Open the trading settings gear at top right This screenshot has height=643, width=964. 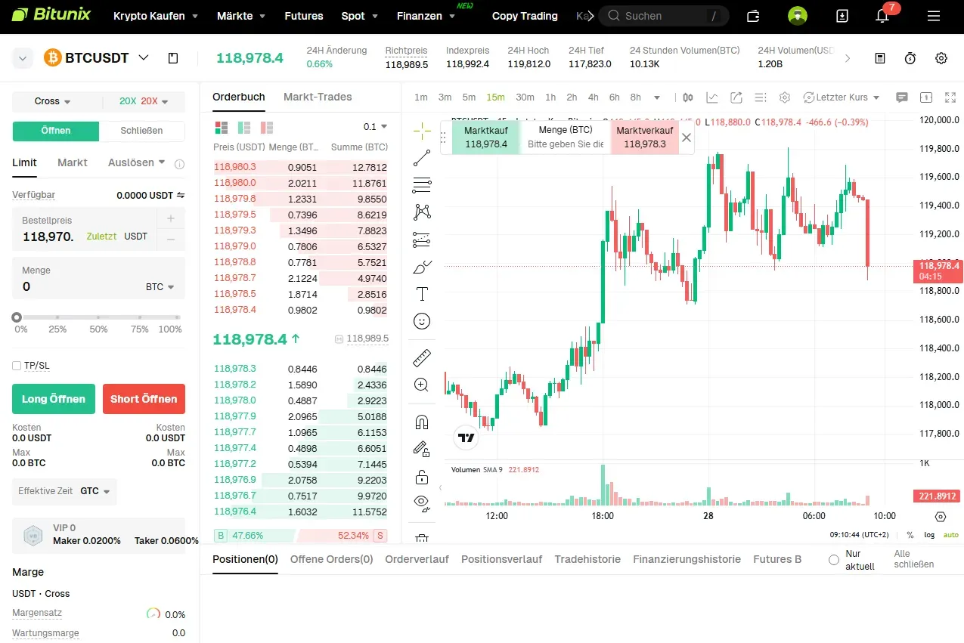pos(941,58)
